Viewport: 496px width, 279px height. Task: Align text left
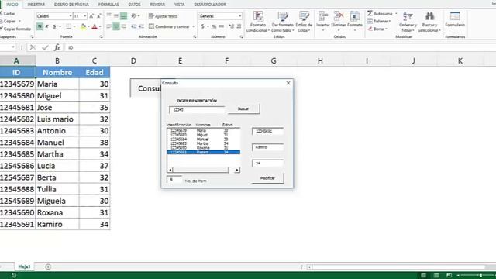pos(108,26)
